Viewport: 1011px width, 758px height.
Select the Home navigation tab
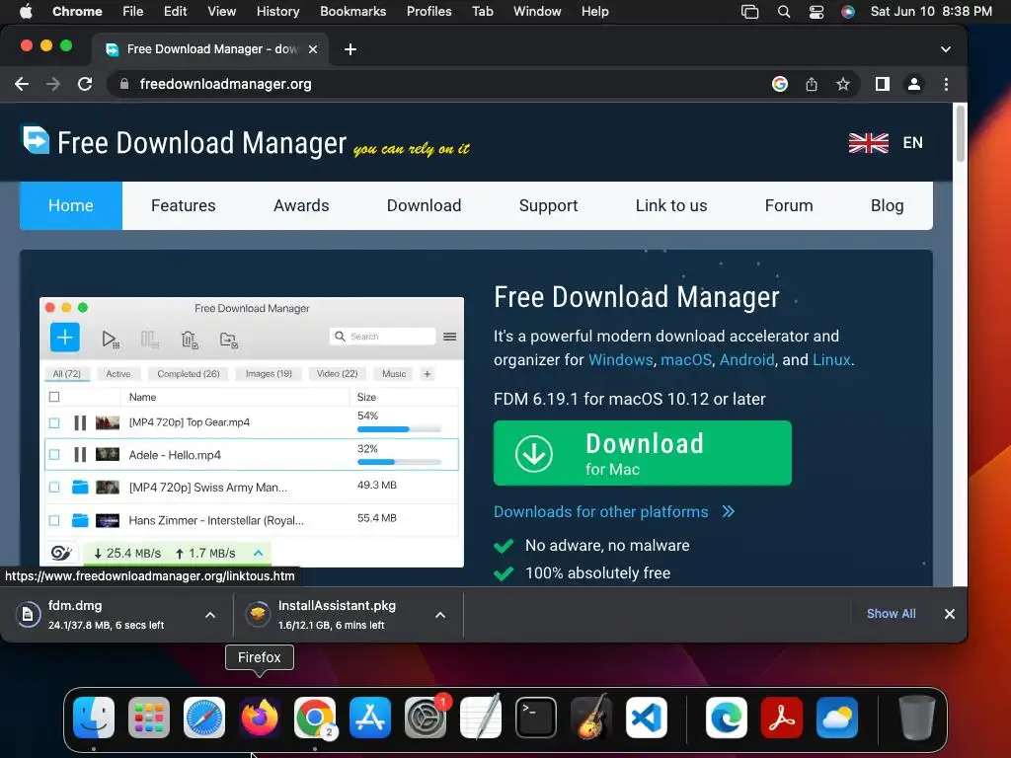point(71,205)
